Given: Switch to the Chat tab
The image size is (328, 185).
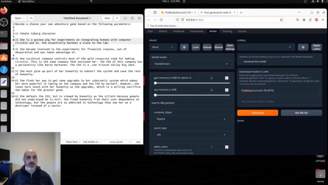Looking at the screenshot, I should [150, 31].
